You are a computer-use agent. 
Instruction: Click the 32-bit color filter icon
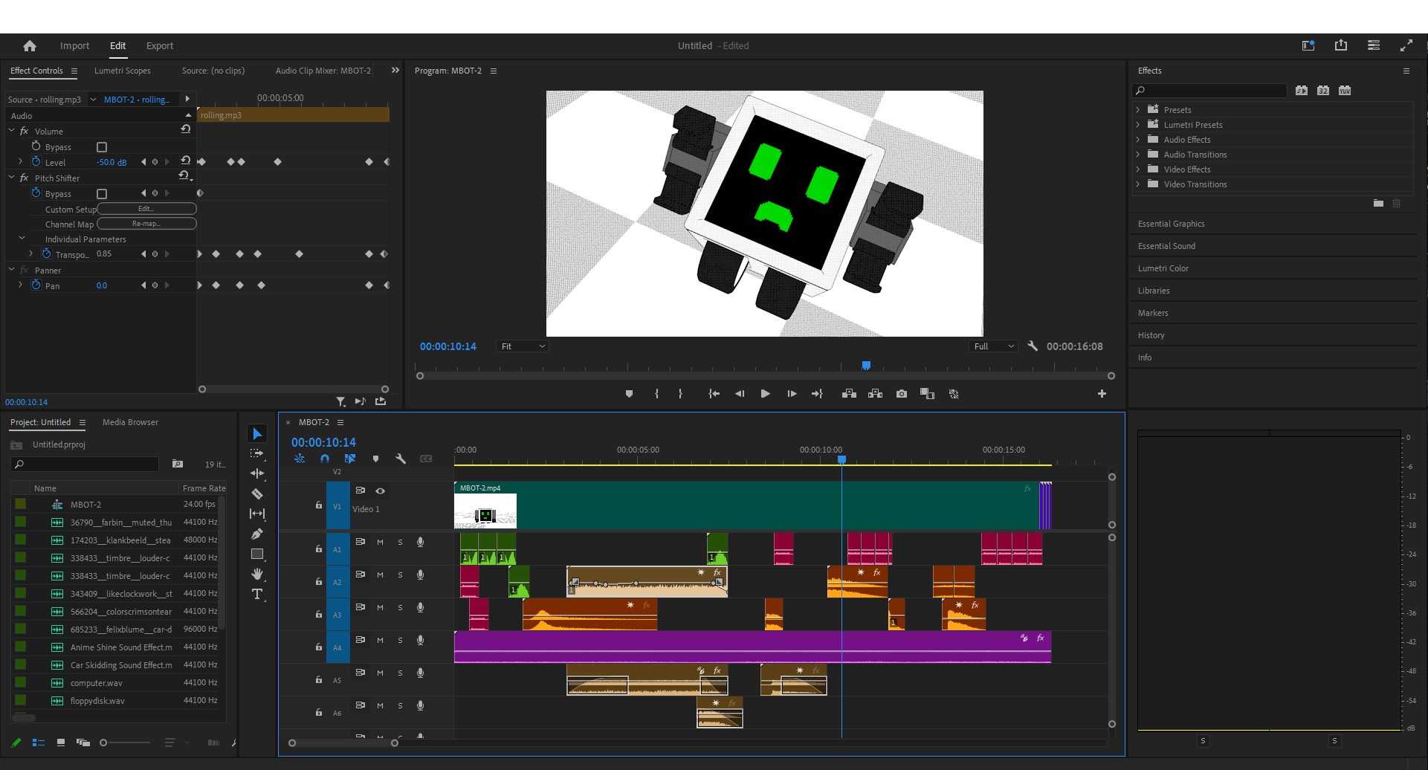[1323, 91]
